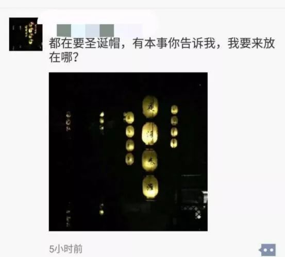This screenshot has width=285, height=257.
Task: Tap the post text starting with 都在要圣诞帽
Action: pyautogui.click(x=162, y=50)
